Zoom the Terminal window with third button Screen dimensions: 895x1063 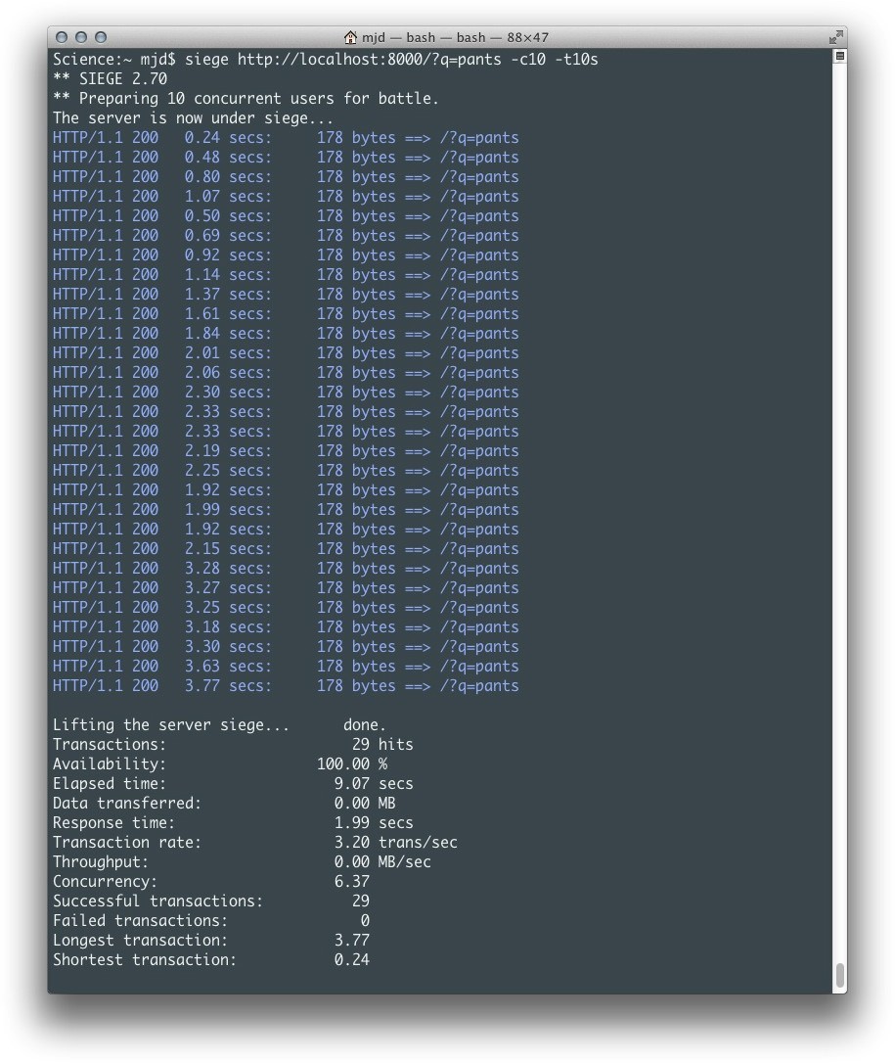tap(101, 37)
